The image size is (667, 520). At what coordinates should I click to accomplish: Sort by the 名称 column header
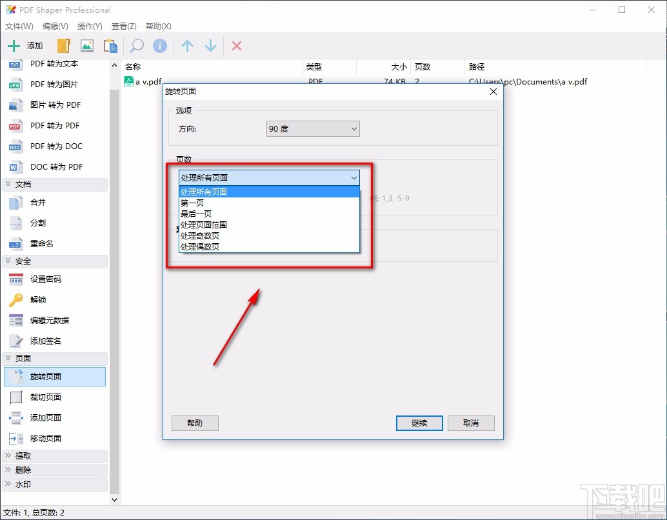(212, 67)
